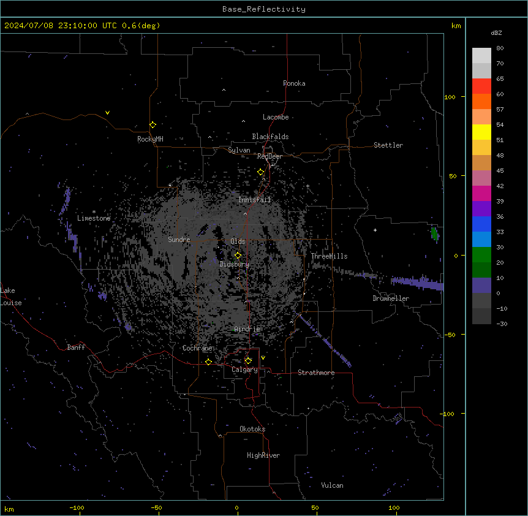Click the asterisk marker above Limestone

click(94, 212)
